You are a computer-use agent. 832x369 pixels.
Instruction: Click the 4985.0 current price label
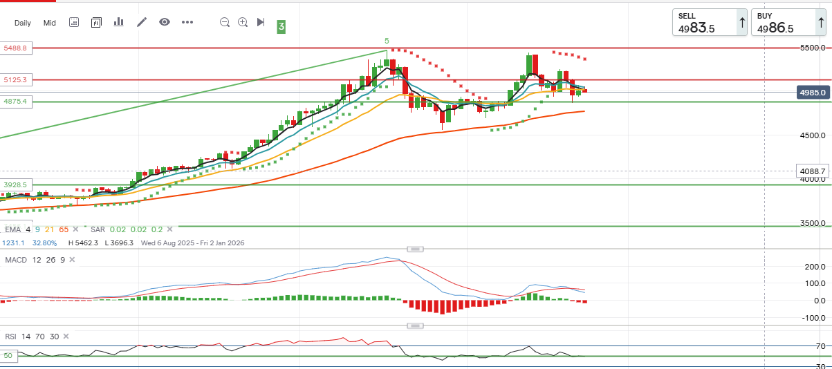(813, 93)
